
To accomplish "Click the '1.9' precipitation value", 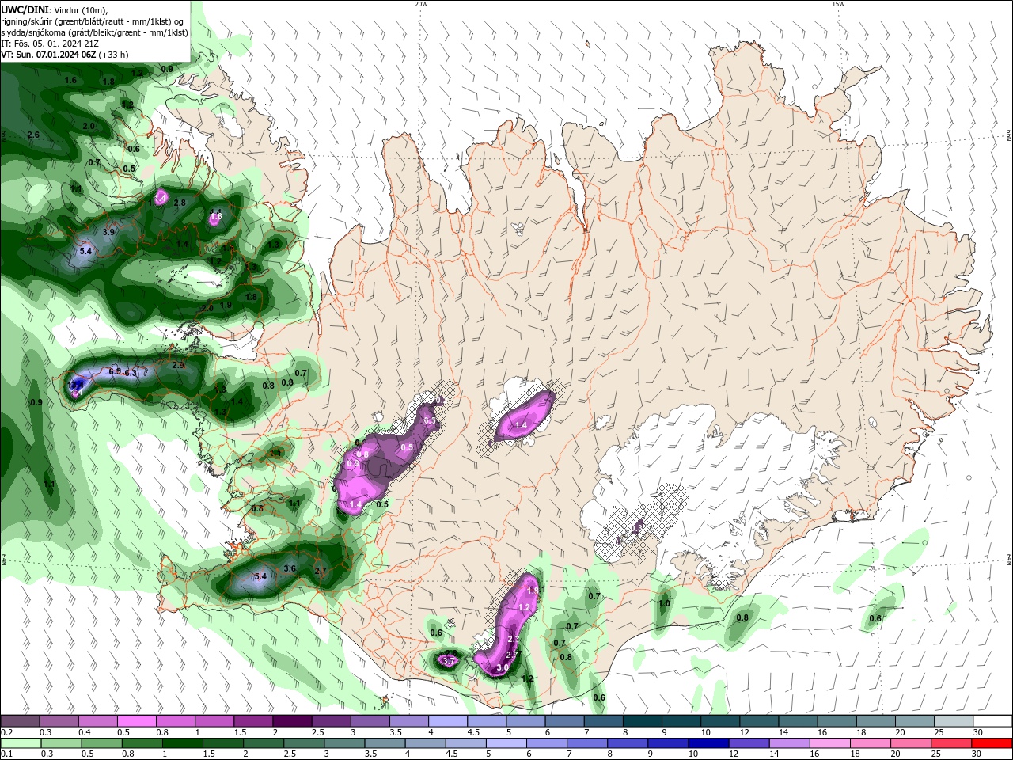I will [226, 306].
